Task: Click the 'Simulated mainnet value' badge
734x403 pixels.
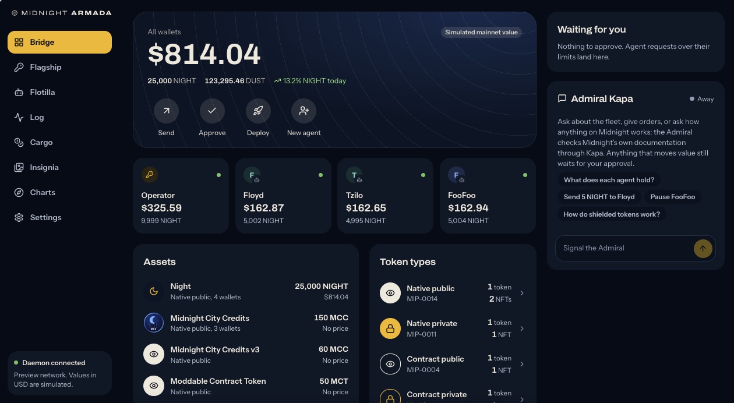Action: coord(481,32)
